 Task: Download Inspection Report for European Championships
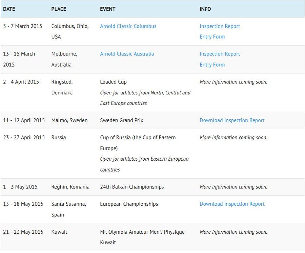coord(232,204)
